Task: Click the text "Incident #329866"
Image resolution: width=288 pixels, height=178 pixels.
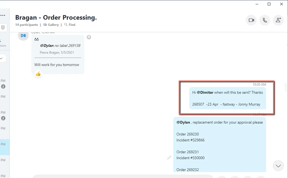Action: click(x=190, y=140)
